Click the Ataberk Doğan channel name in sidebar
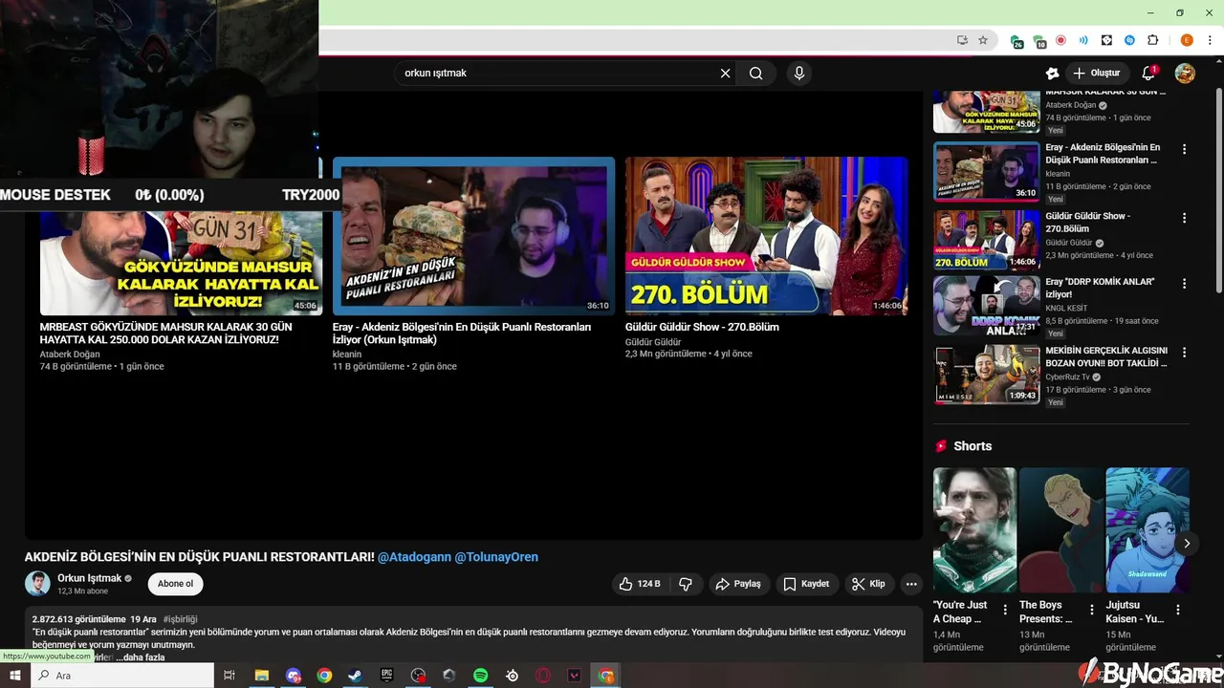 coord(1070,105)
